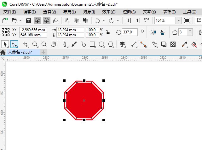The width and height of the screenshot is (202, 150).
Task: Decrease polygon sides with down arrow
Action: pyautogui.click(x=190, y=34)
